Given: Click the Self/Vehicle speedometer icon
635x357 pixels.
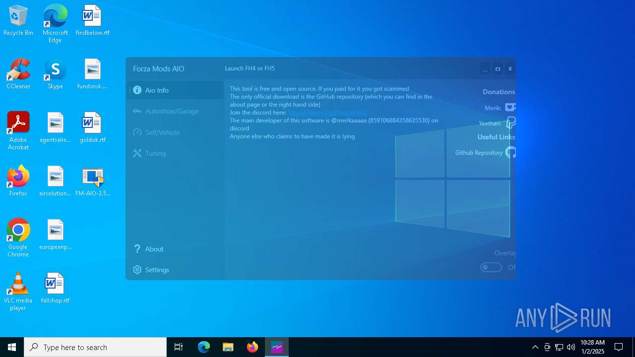Looking at the screenshot, I should tap(137, 132).
